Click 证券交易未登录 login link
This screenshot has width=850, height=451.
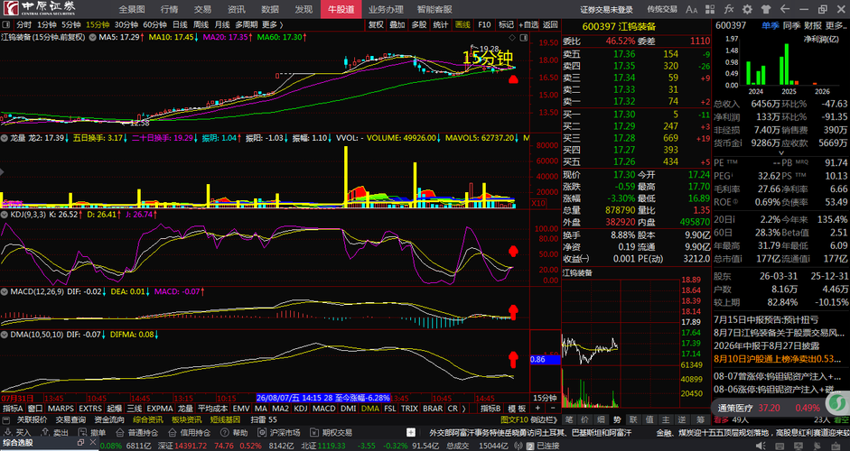click(607, 9)
